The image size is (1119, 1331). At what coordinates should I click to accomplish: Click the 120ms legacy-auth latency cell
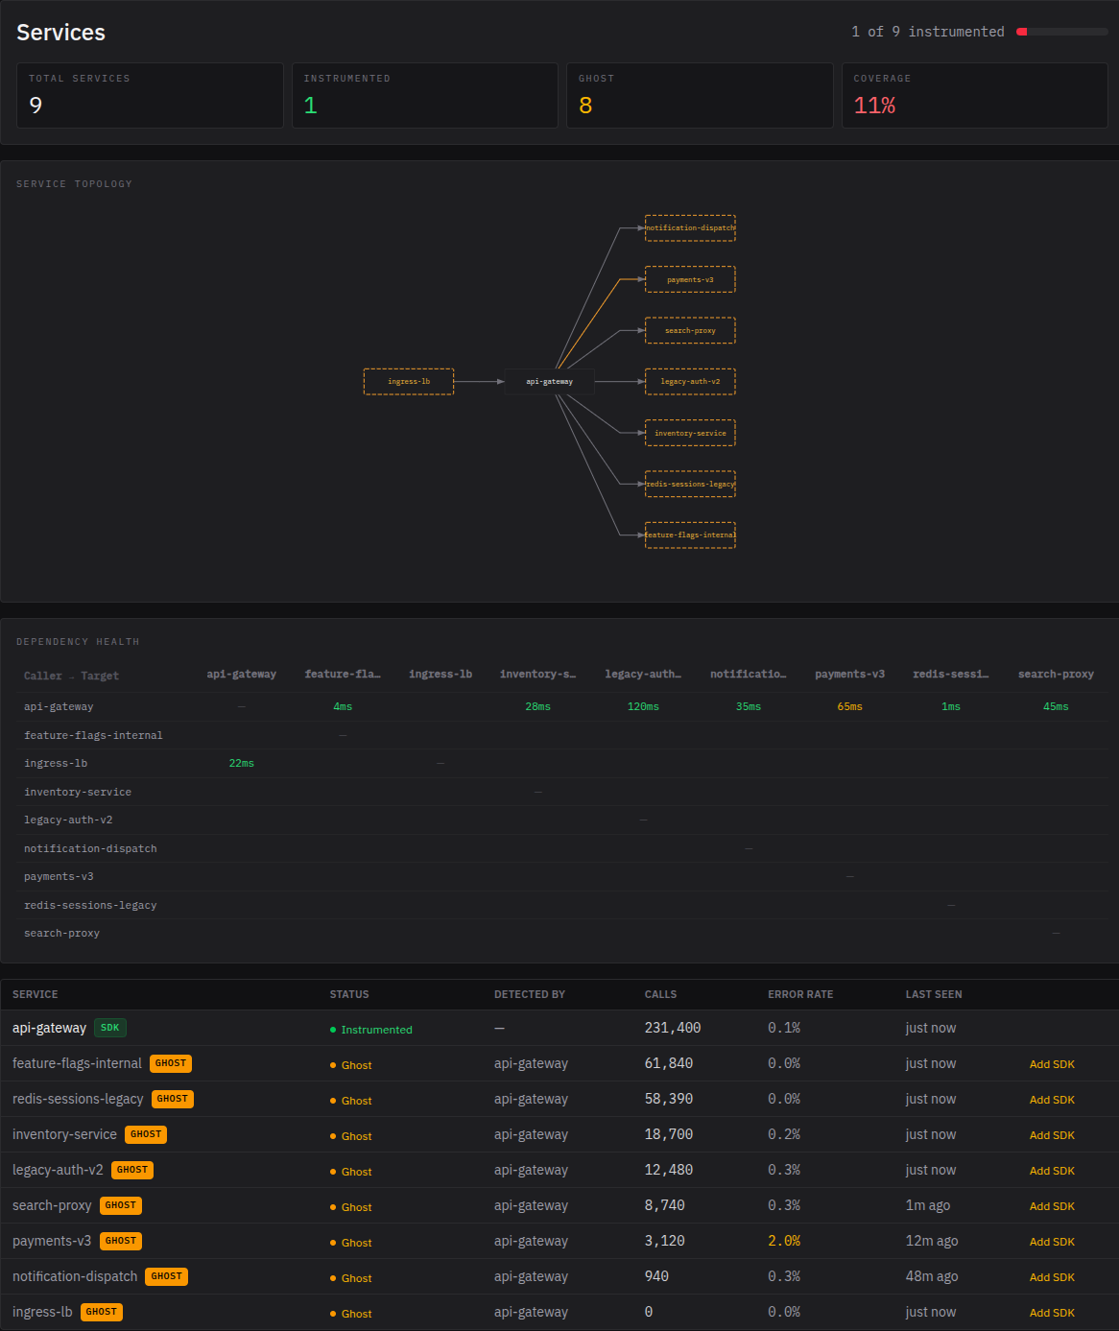(x=643, y=706)
